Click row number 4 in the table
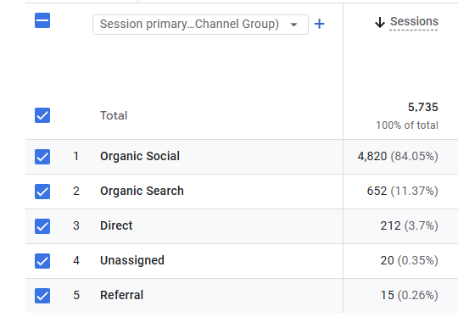 click(76, 260)
